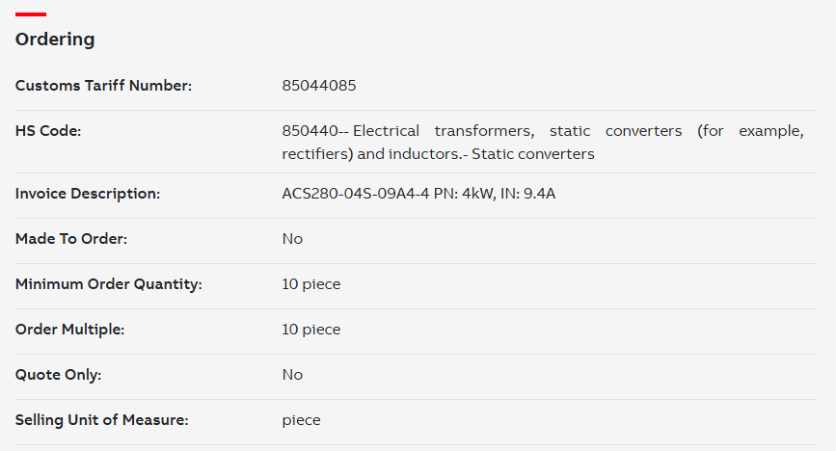
Task: Click the red accent bar above Ordering
Action: coord(31,14)
